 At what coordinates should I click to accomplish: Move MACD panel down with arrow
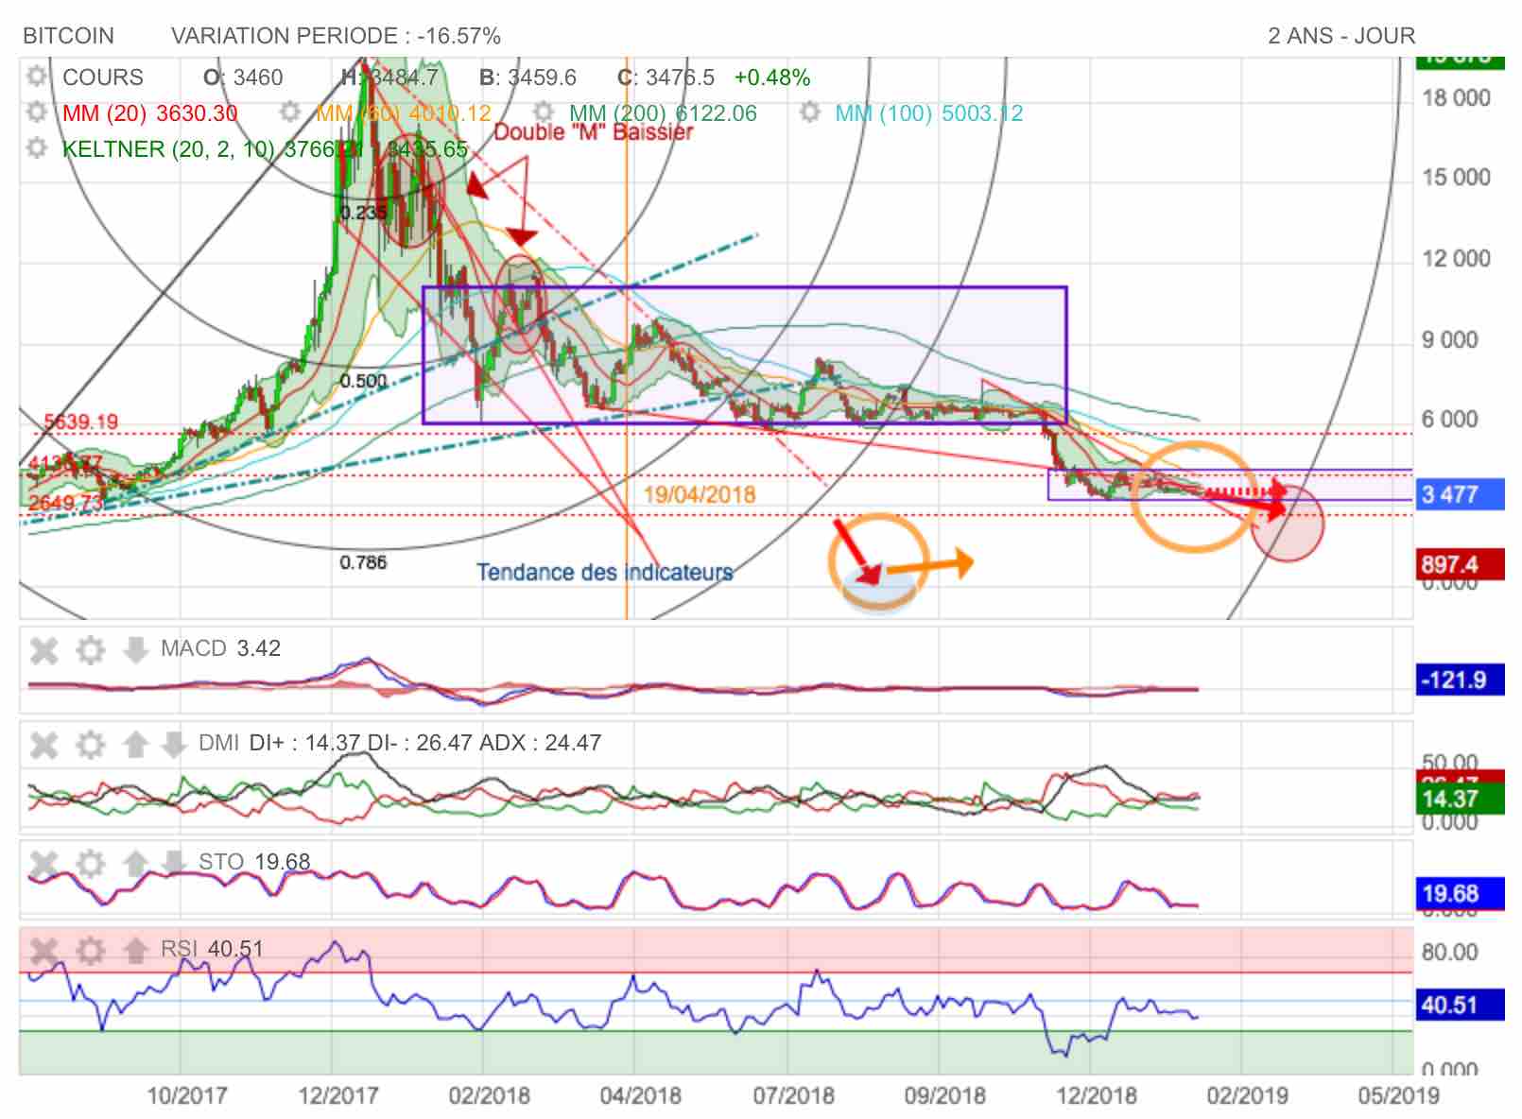(135, 649)
